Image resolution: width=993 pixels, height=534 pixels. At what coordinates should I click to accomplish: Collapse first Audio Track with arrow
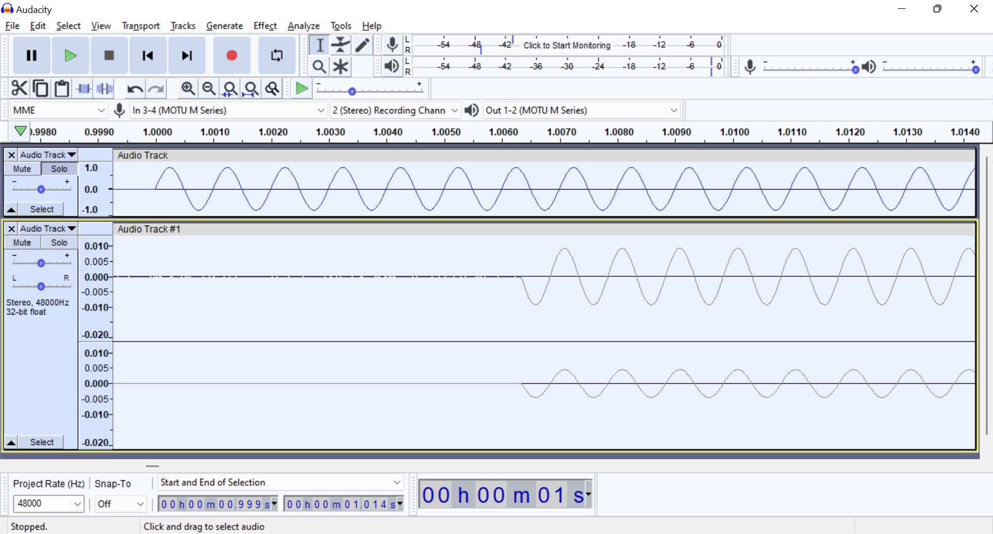click(11, 209)
